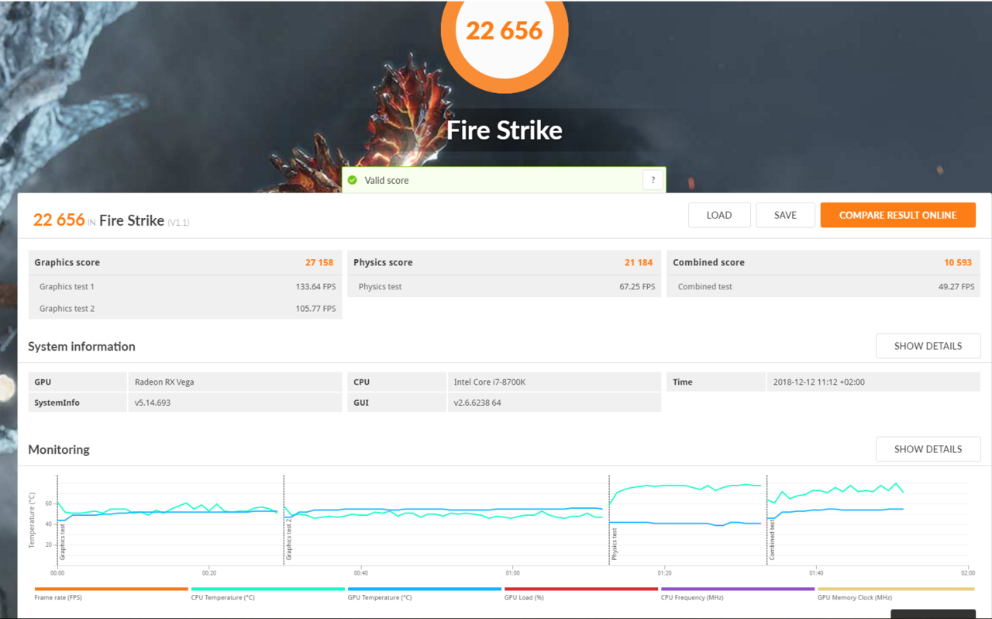Click the Combined score value 10 593

(958, 262)
